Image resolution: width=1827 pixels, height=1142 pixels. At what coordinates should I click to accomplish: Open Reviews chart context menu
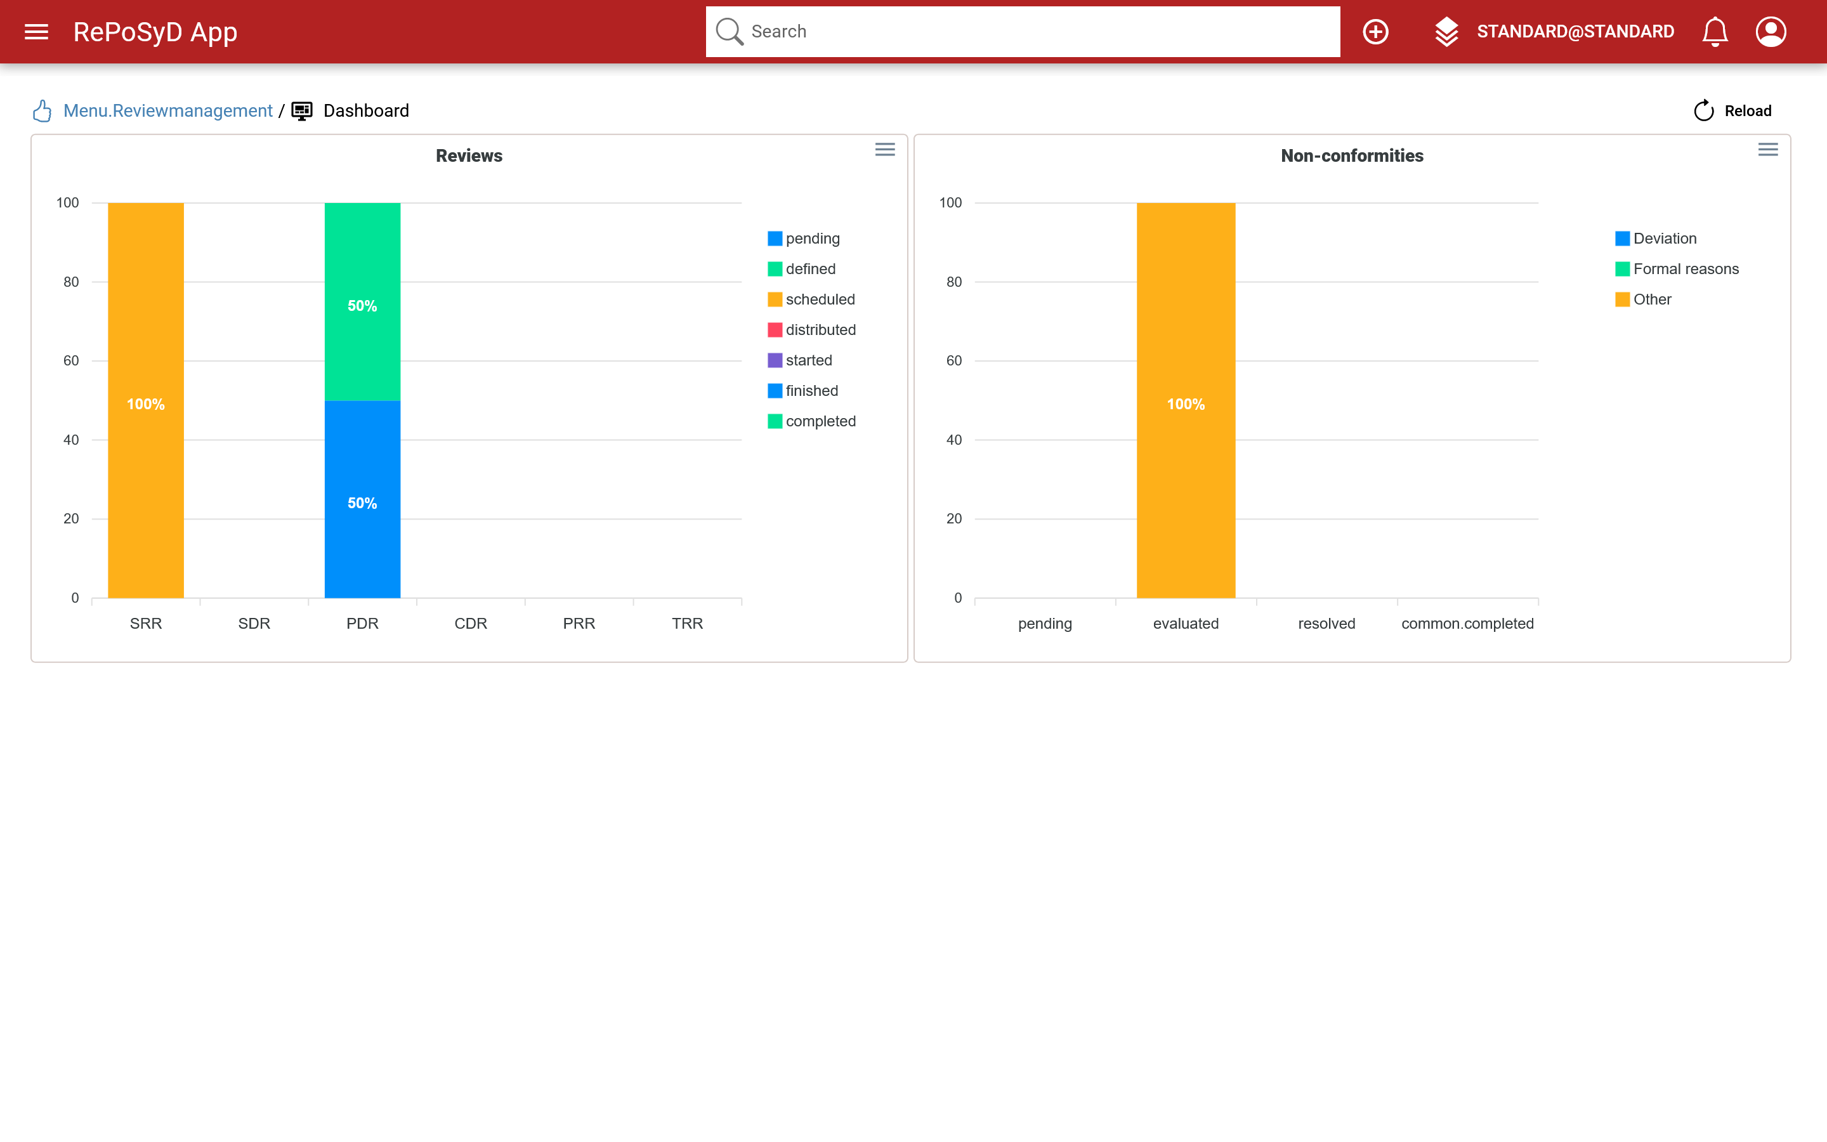pyautogui.click(x=885, y=150)
